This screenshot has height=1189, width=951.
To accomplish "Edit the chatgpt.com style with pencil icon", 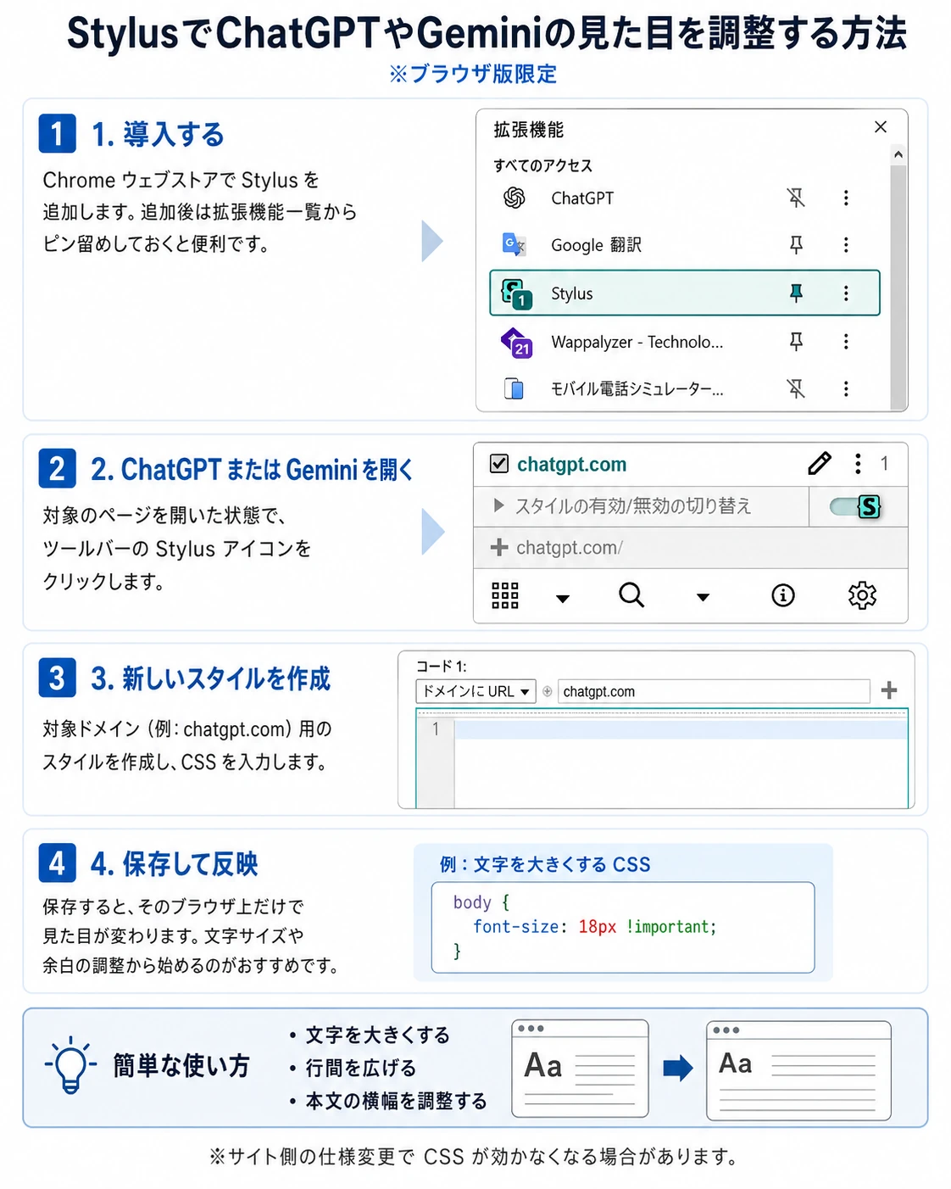I will click(820, 464).
